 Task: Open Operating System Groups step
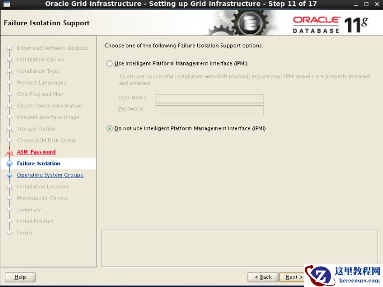(50, 175)
